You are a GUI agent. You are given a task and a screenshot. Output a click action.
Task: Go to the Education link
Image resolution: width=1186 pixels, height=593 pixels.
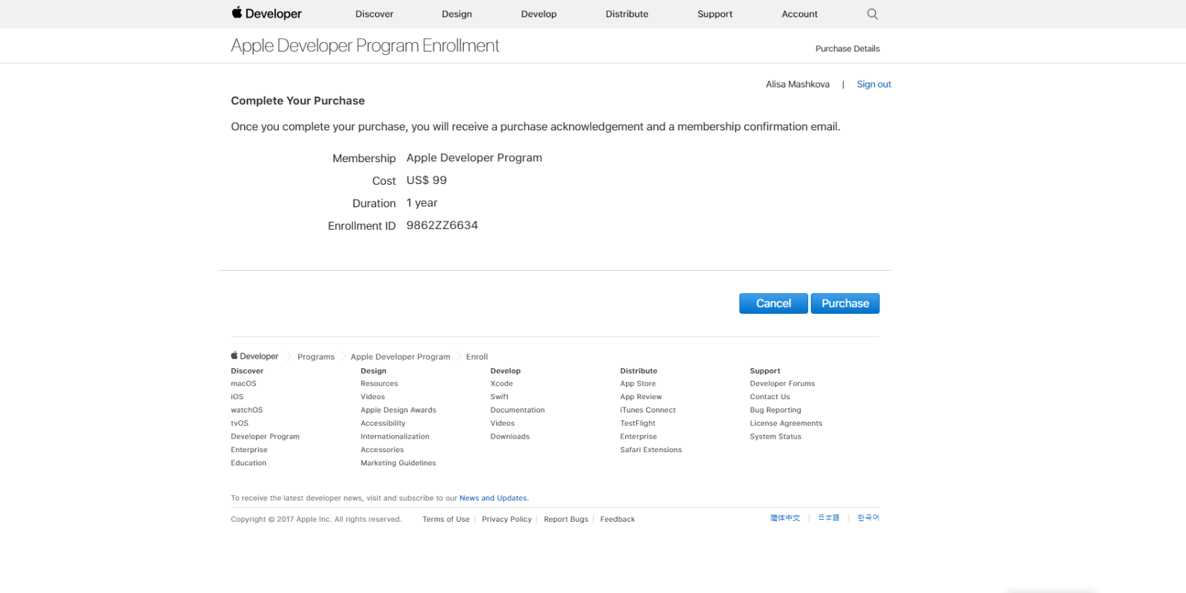click(248, 463)
